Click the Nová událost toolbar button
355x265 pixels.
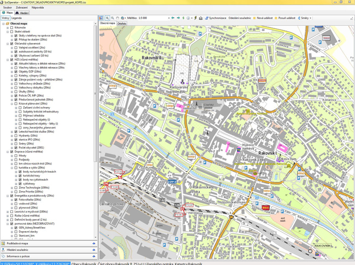click(263, 18)
